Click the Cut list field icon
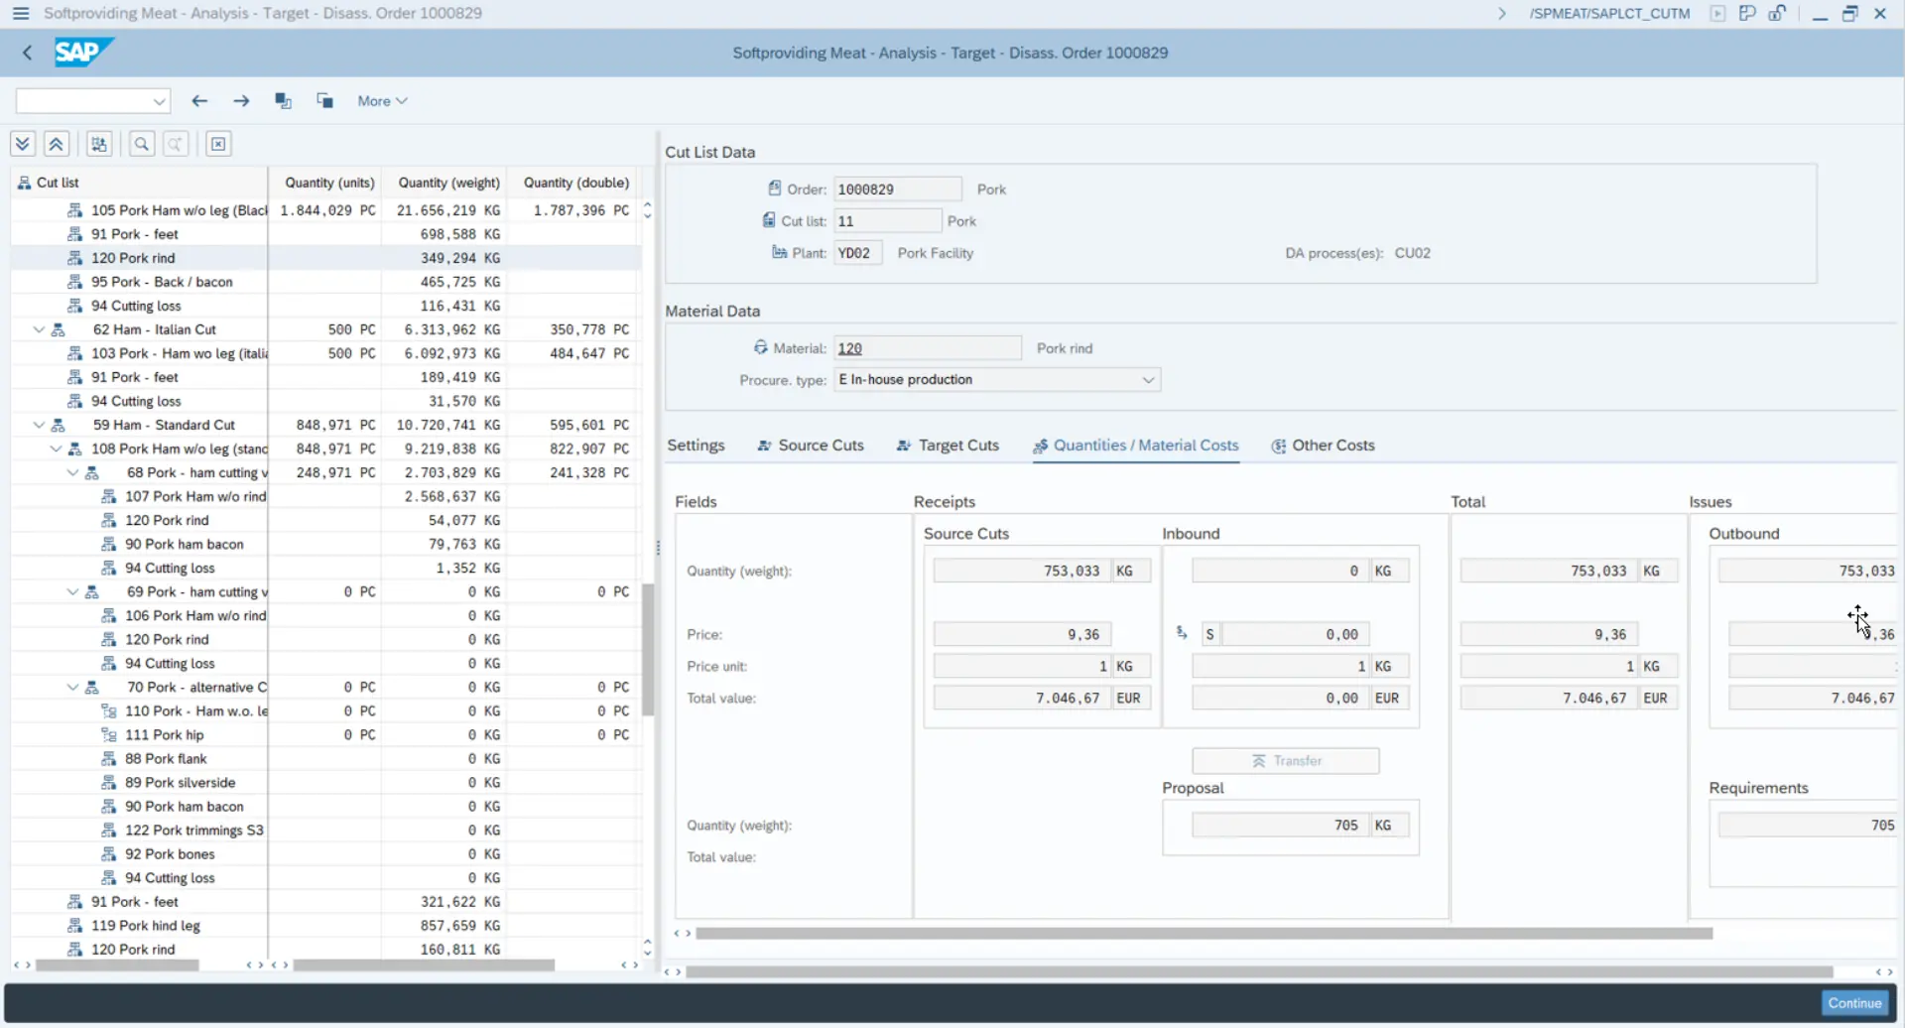 pos(769,220)
